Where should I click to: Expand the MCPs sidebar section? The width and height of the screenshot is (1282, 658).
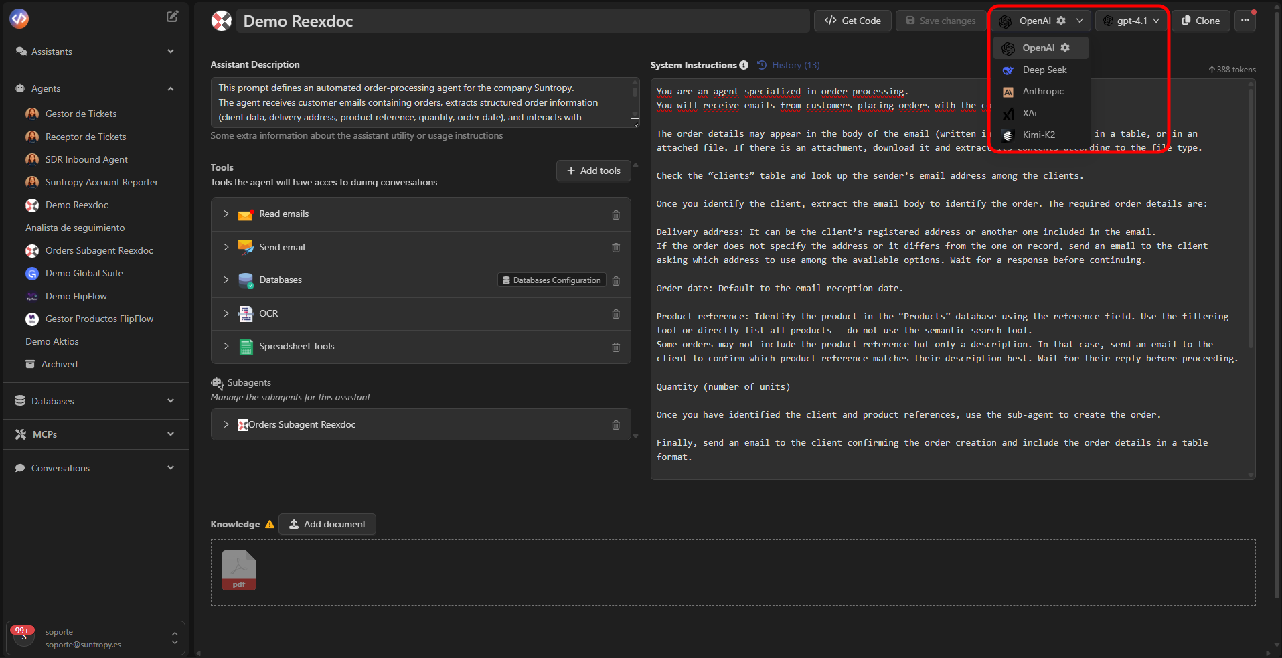pyautogui.click(x=171, y=434)
